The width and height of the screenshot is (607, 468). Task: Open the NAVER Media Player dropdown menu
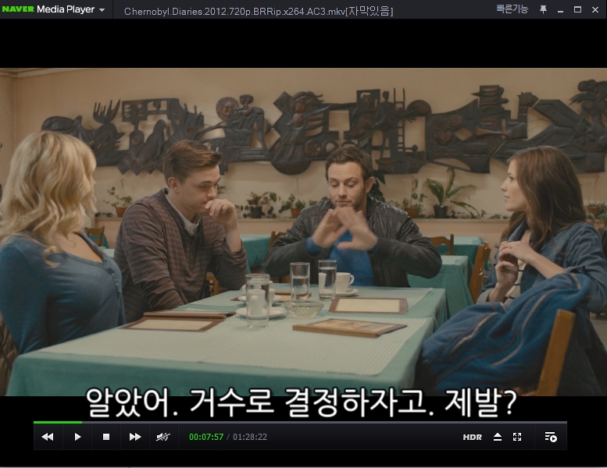pos(102,10)
